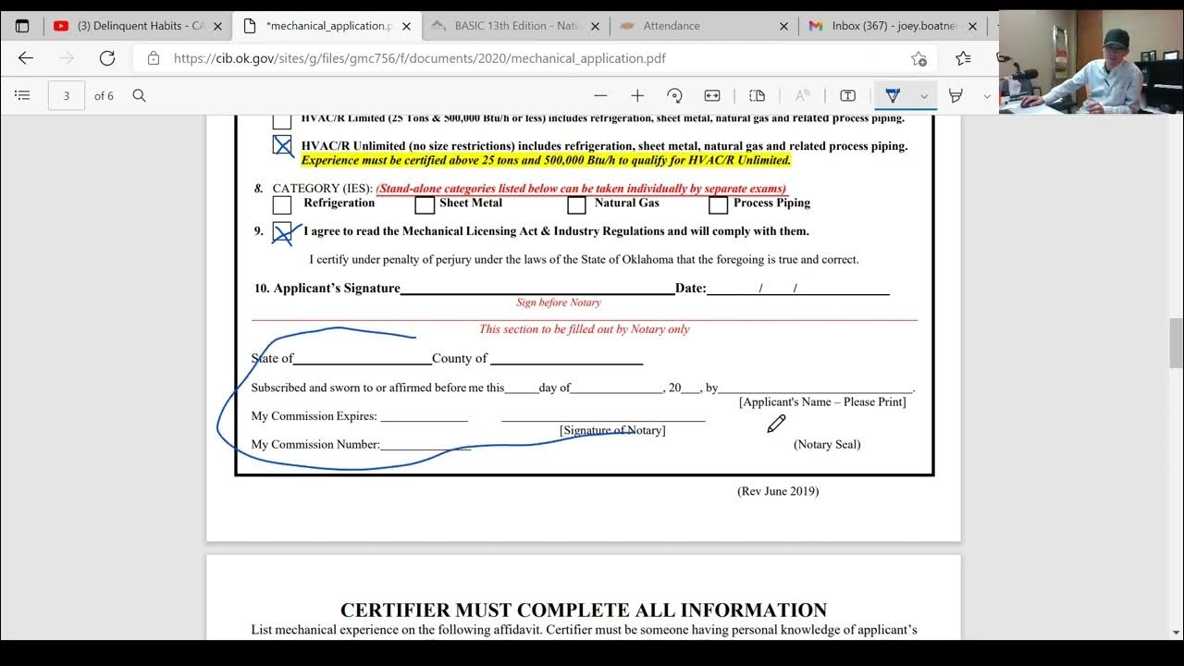
Task: Click the Applicant's Name – Please Print label
Action: pyautogui.click(x=822, y=402)
